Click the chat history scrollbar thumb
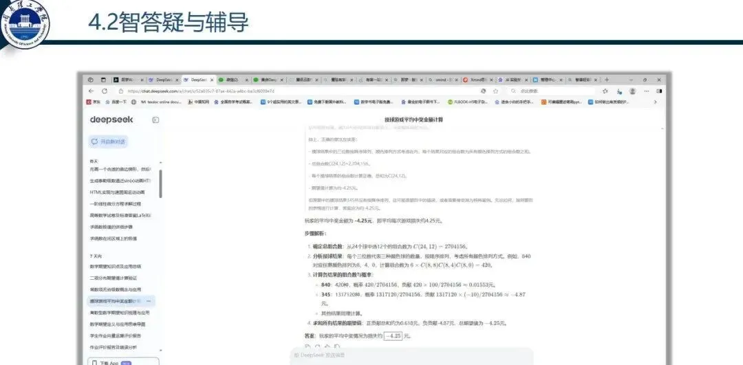The height and width of the screenshot is (365, 743). coord(160,184)
